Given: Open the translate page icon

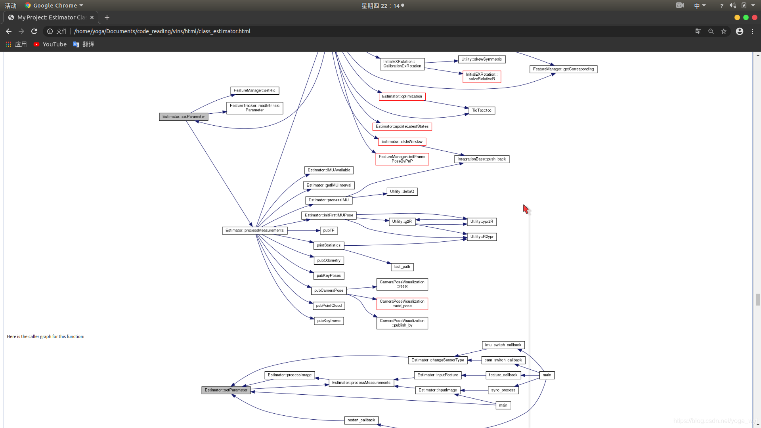Looking at the screenshot, I should click(x=698, y=31).
